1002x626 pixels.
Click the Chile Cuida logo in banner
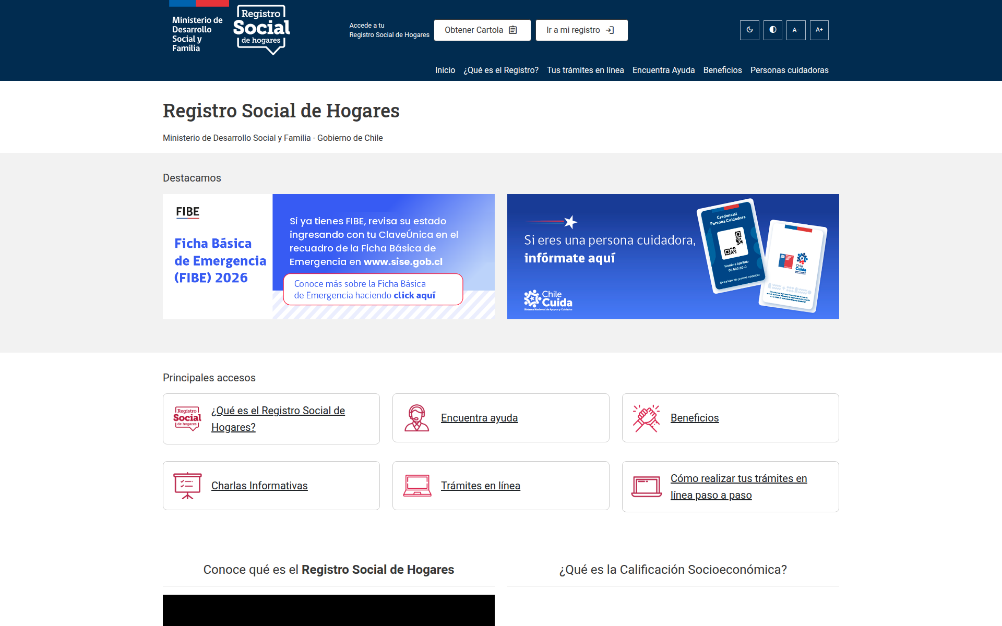548,300
